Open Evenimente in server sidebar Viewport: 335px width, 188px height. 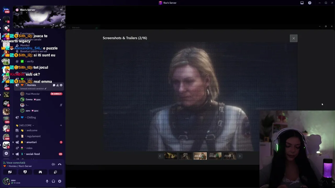pos(27,34)
